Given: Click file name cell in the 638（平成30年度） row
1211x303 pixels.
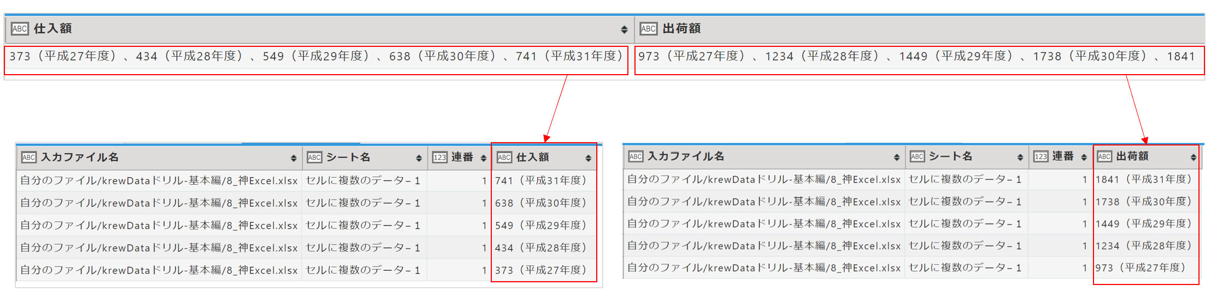Looking at the screenshot, I should pos(159,203).
